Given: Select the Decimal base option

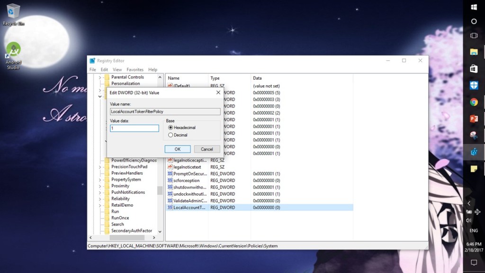Looking at the screenshot, I should pos(171,135).
